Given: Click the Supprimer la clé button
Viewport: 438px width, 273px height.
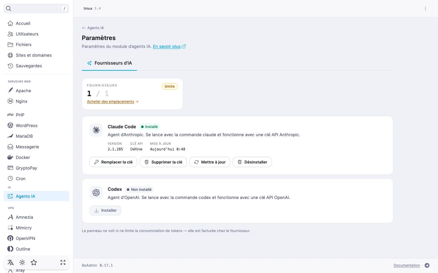Looking at the screenshot, I should tap(163, 162).
